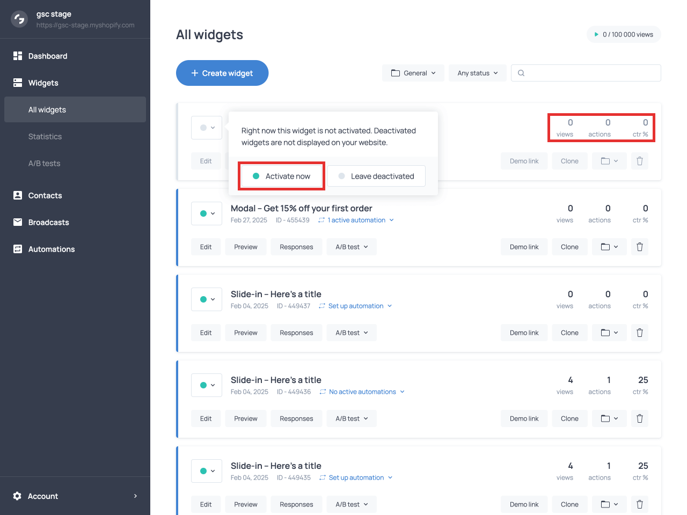
Task: Delete the Modal 15% off widget
Action: [x=639, y=247]
